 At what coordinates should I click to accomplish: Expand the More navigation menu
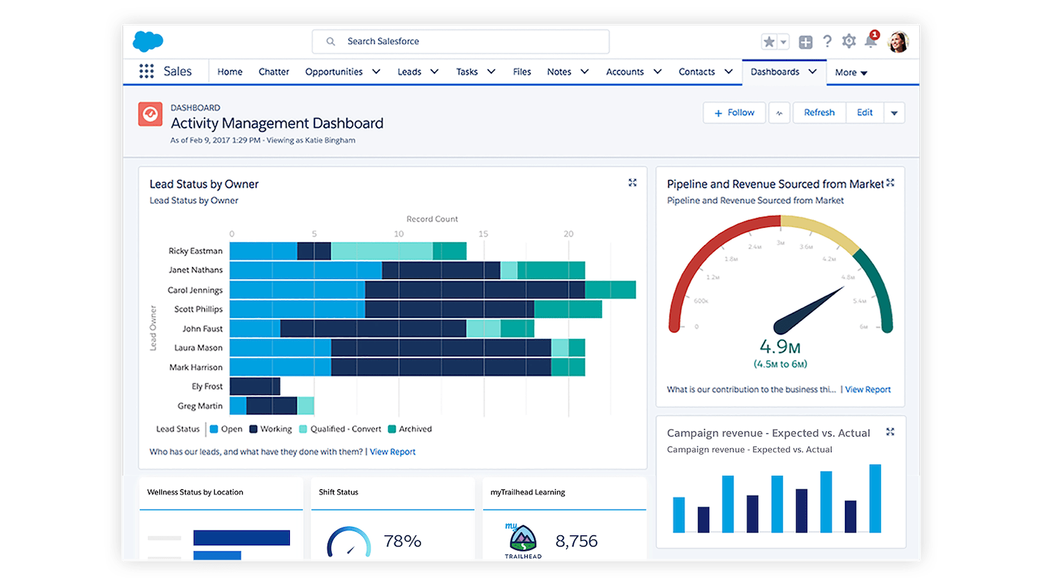point(851,72)
